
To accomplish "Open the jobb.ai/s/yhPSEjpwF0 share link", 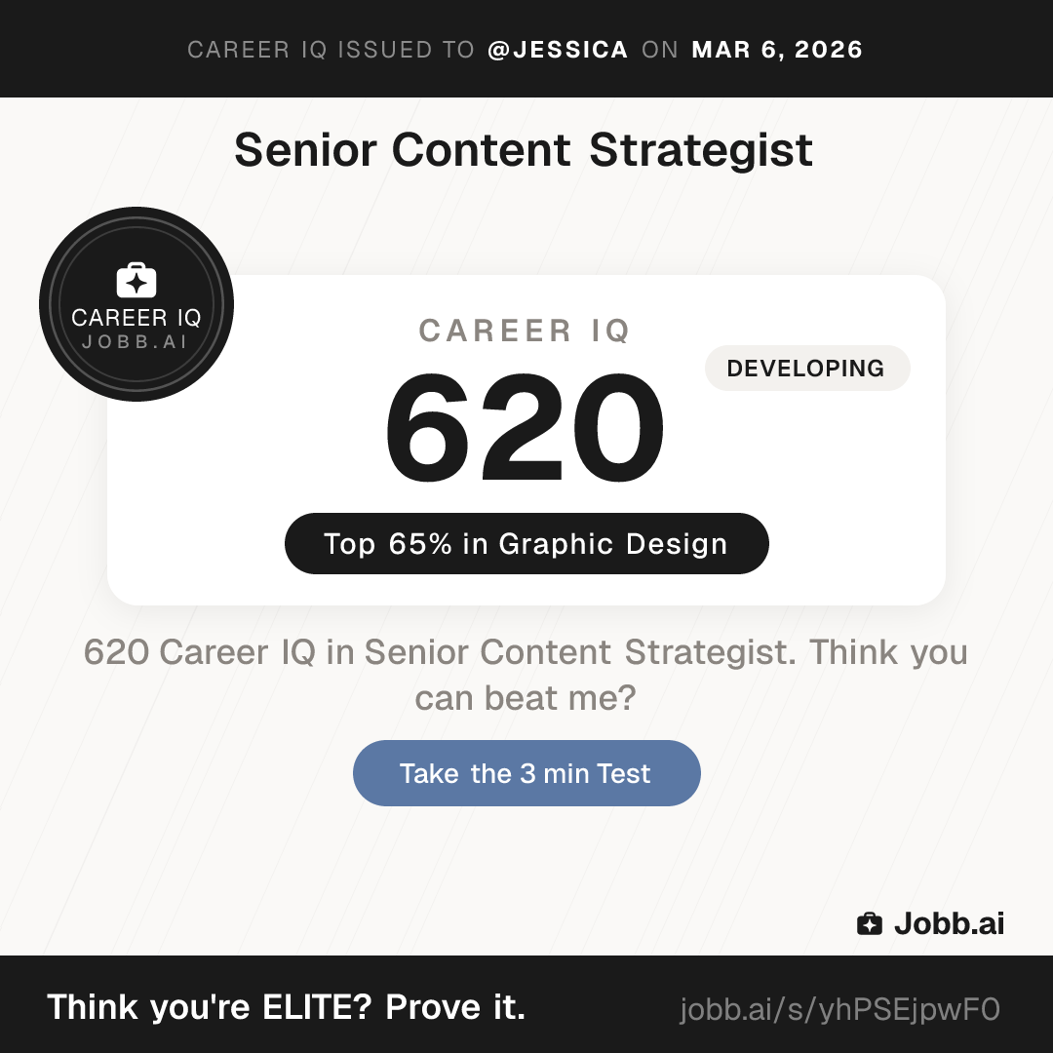I will pos(839,1009).
